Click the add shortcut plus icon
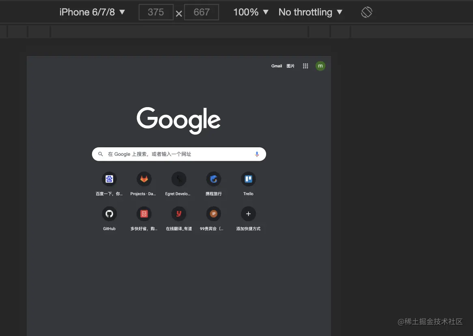Viewport: 473px width, 336px height. (x=248, y=214)
